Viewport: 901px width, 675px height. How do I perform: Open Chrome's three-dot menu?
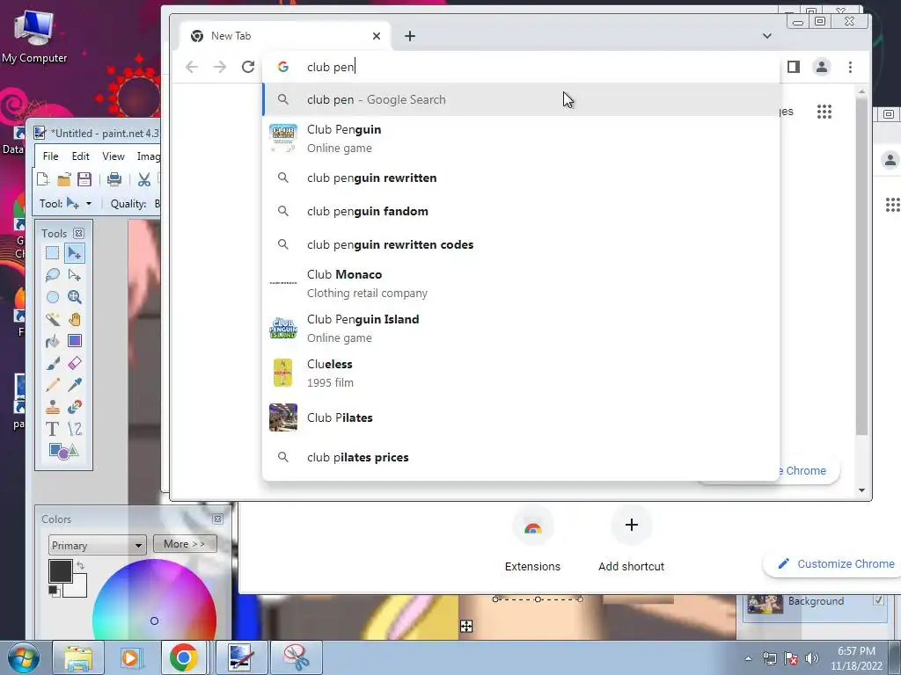[x=851, y=67]
